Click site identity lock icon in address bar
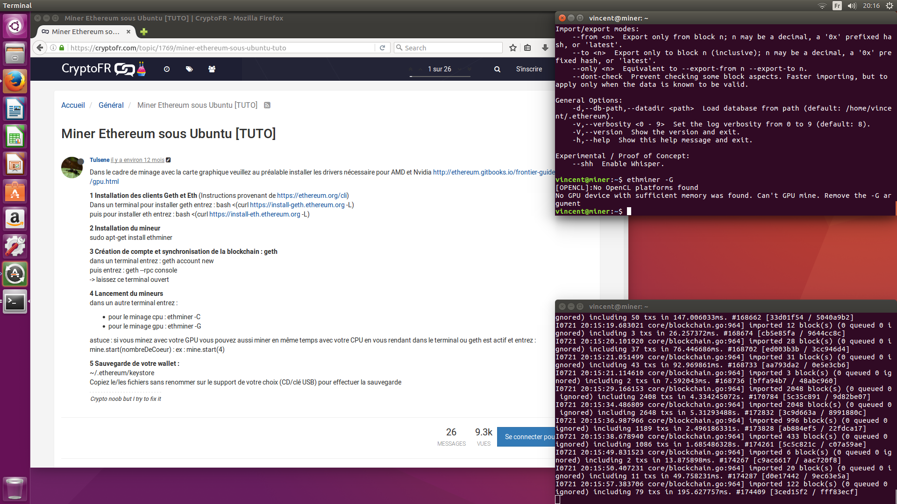The width and height of the screenshot is (897, 504). (61, 48)
